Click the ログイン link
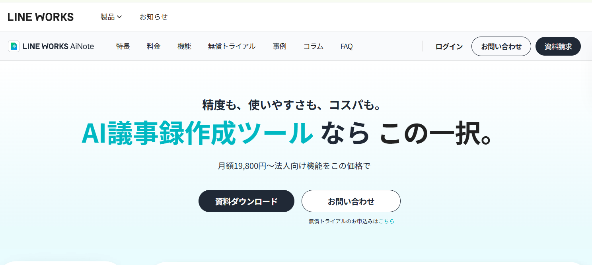This screenshot has height=265, width=592. coord(449,46)
